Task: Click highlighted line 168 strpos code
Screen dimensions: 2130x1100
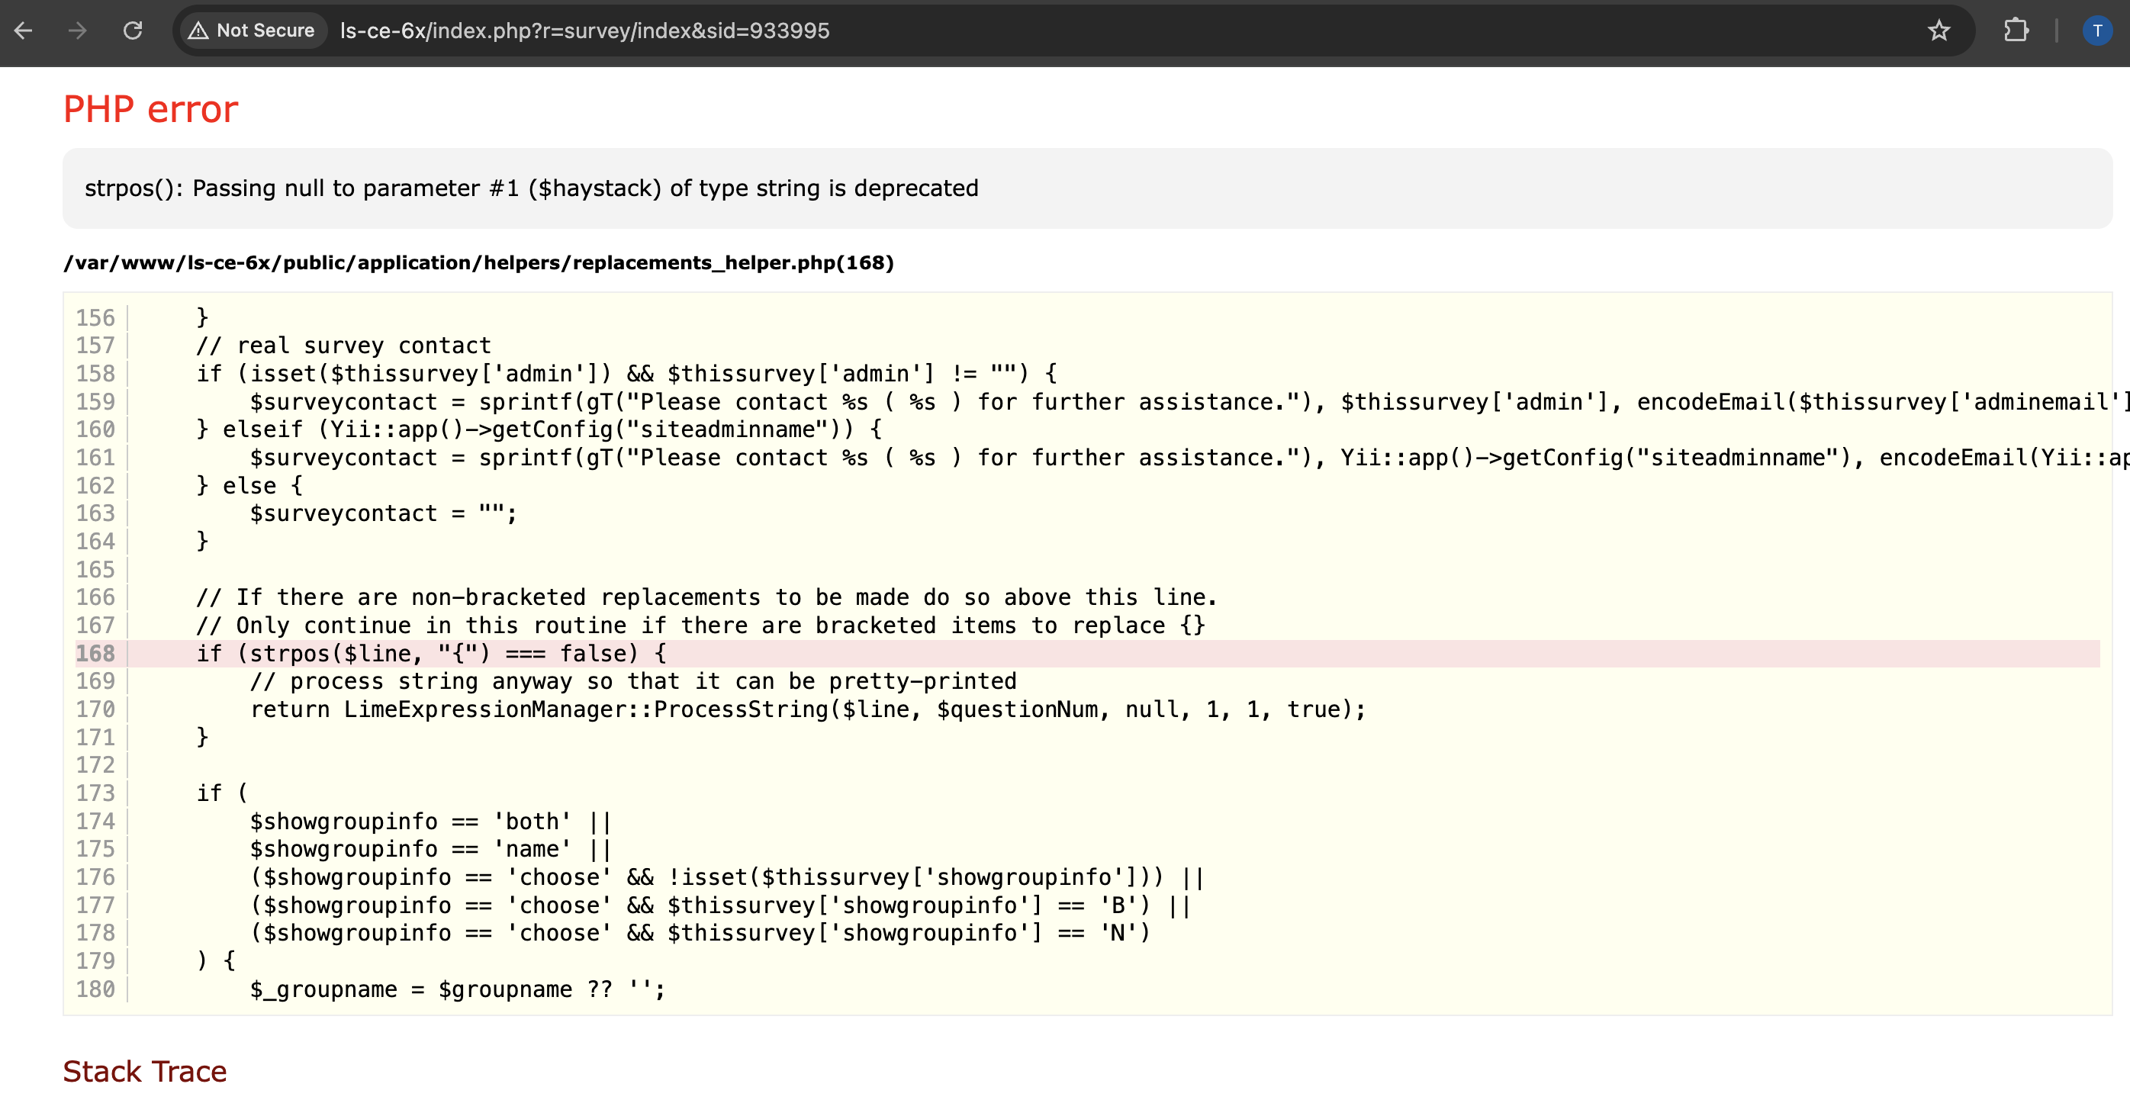Action: click(x=431, y=654)
